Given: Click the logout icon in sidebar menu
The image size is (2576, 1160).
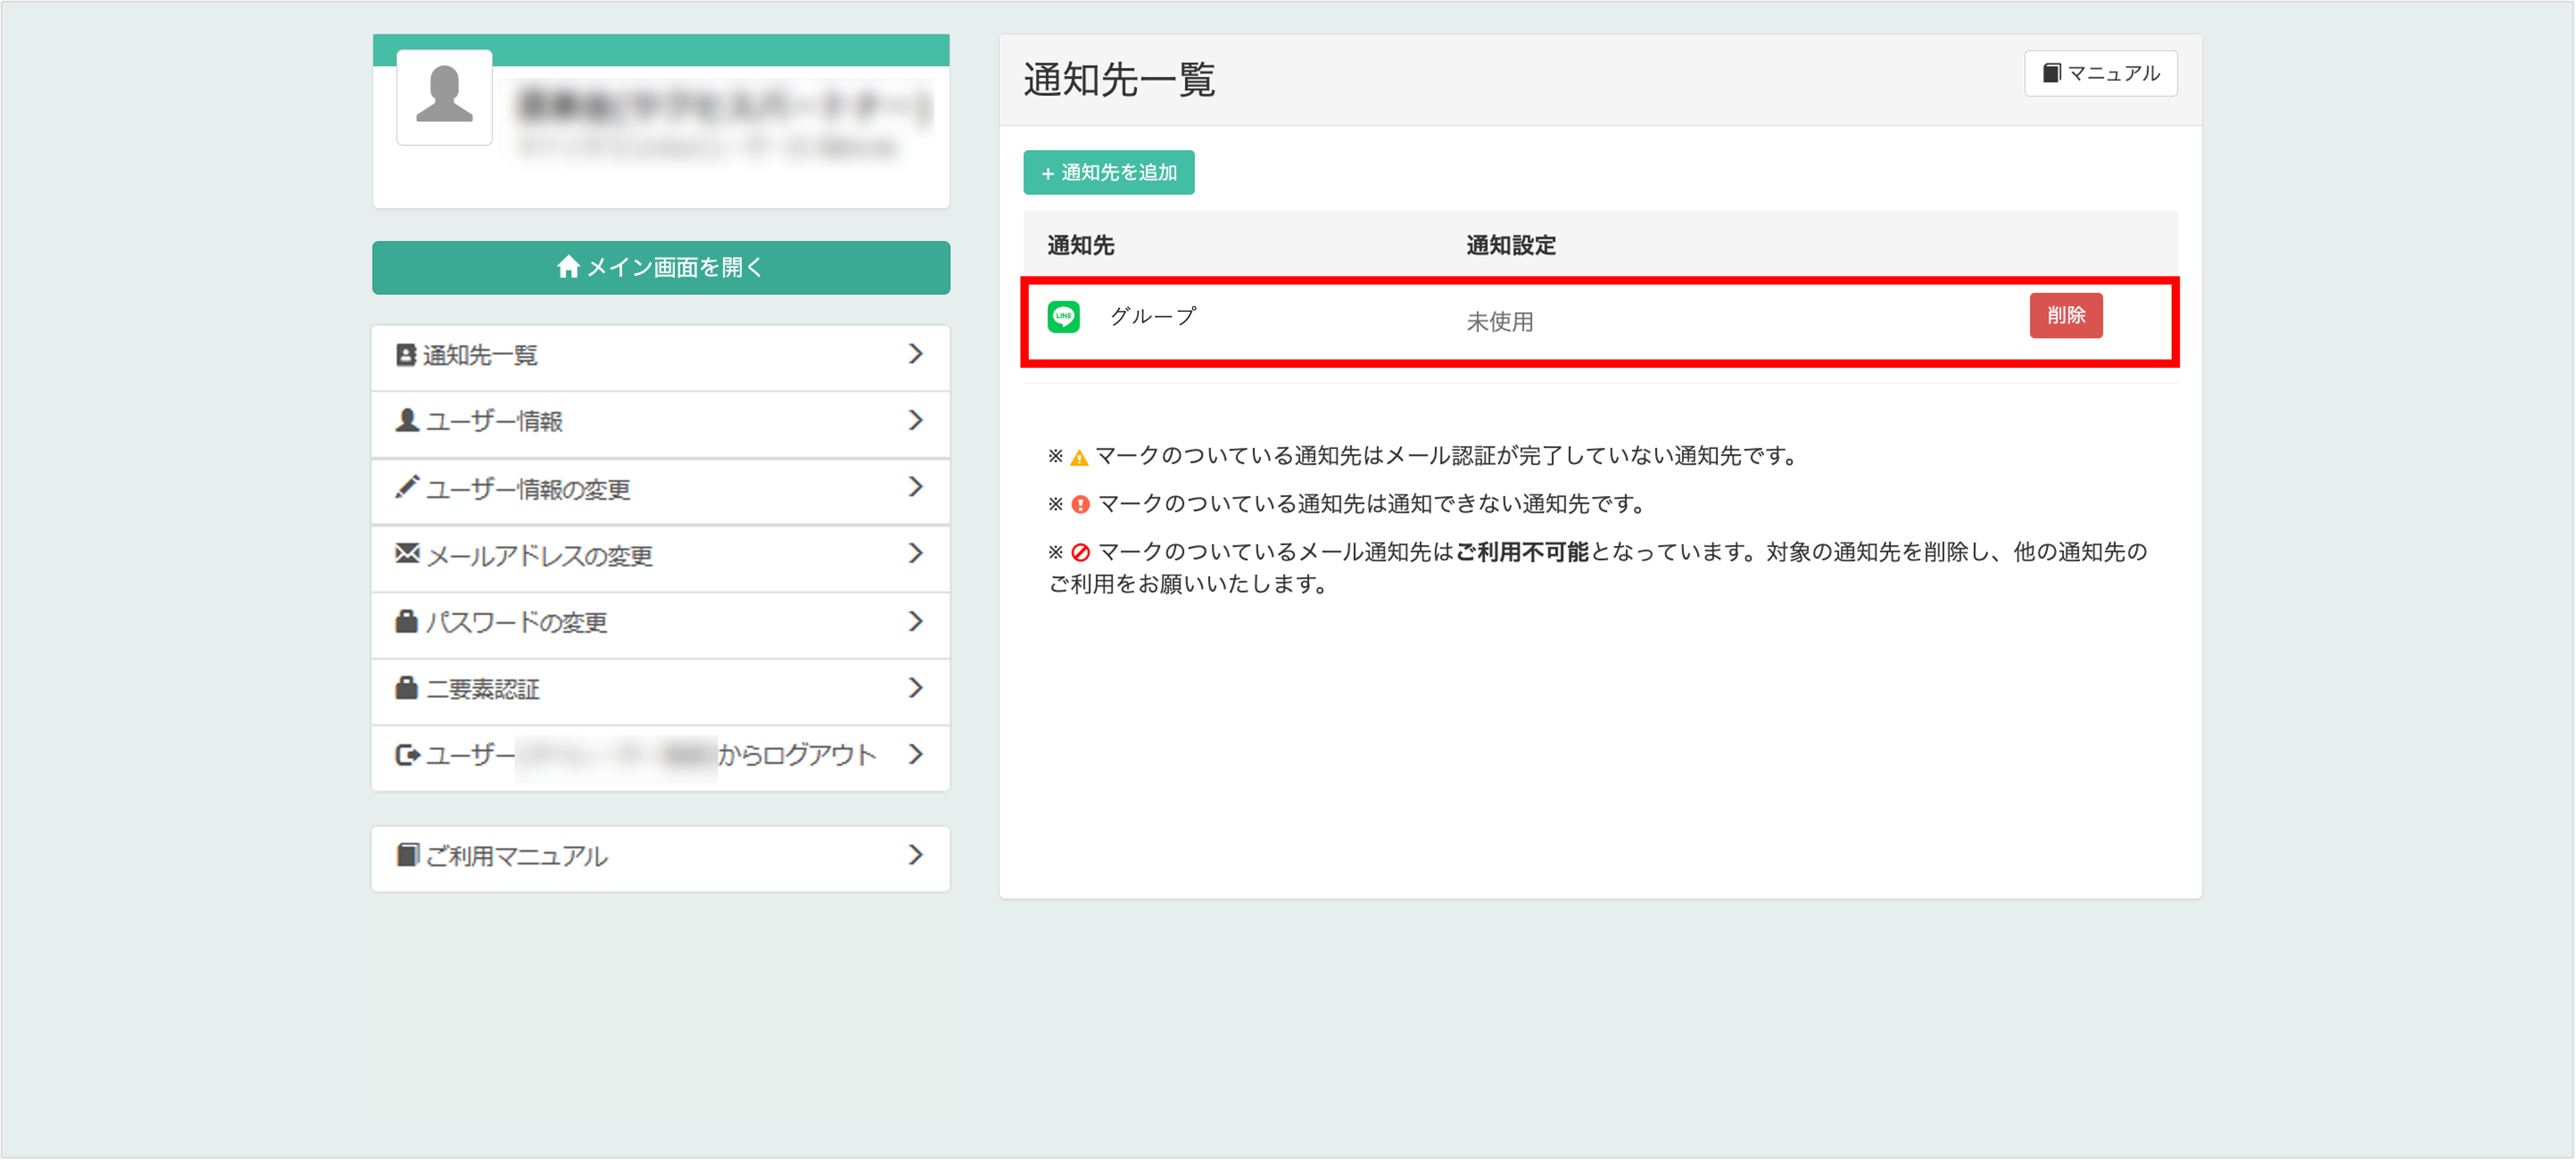Looking at the screenshot, I should pyautogui.click(x=406, y=755).
